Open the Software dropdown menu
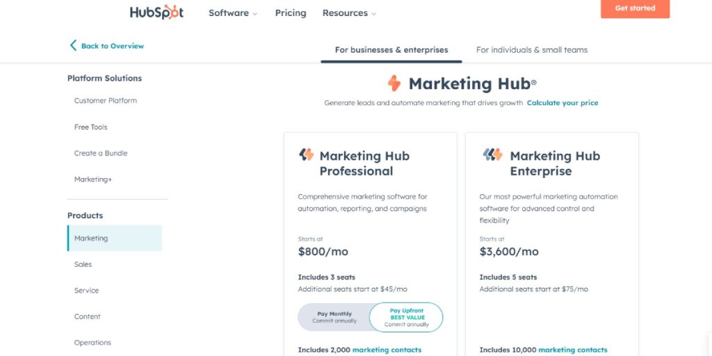This screenshot has height=356, width=712. point(233,13)
